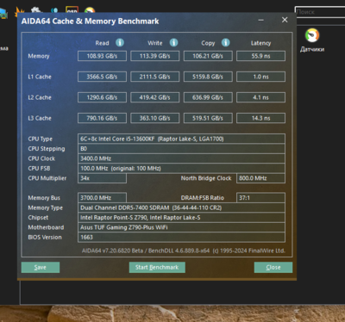Click the Close button at bottom right
345x322 pixels.
click(273, 267)
